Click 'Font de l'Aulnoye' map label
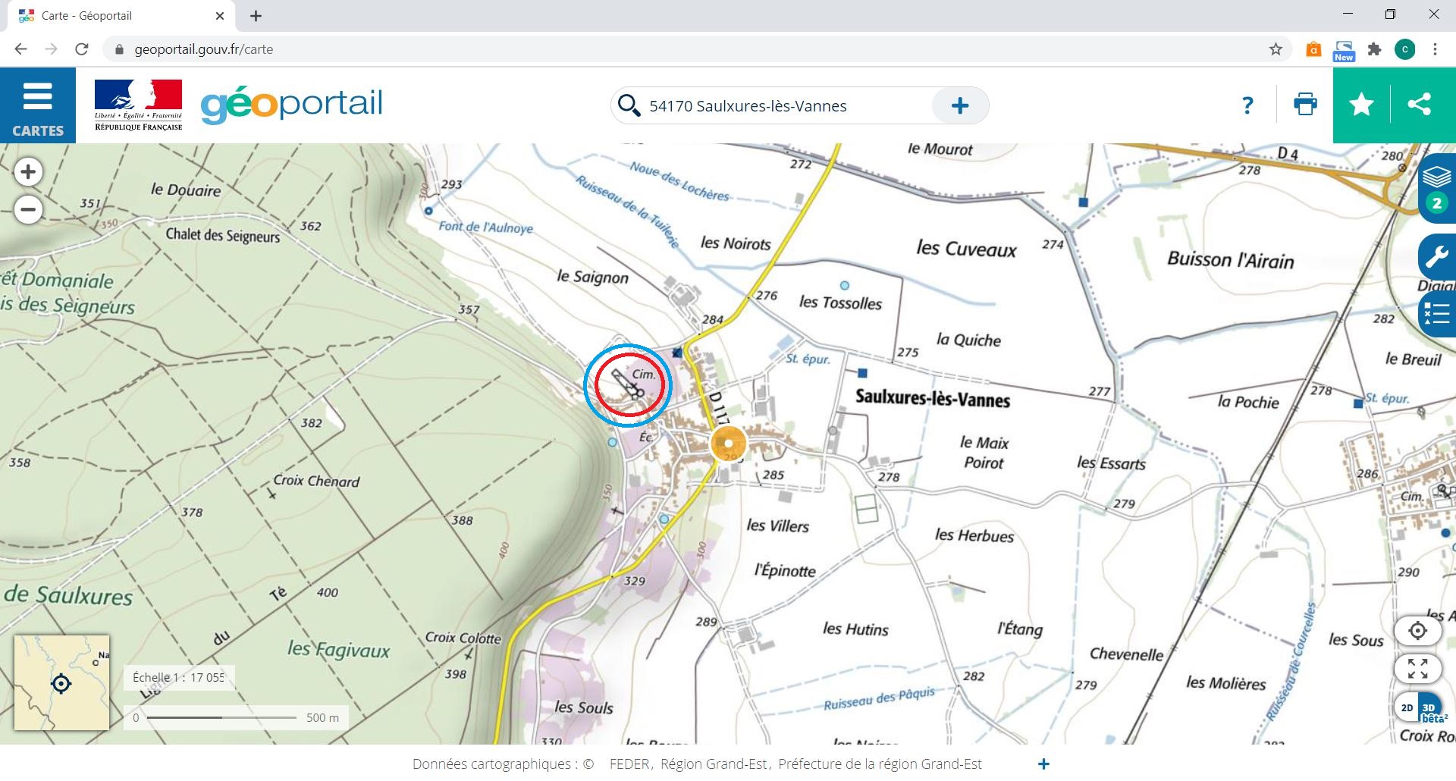 [485, 227]
